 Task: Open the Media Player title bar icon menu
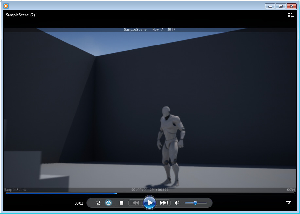[x=6, y=6]
